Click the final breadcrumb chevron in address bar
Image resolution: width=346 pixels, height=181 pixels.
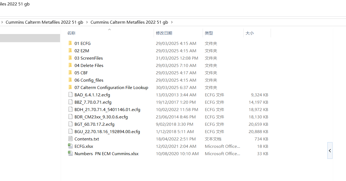(172, 22)
